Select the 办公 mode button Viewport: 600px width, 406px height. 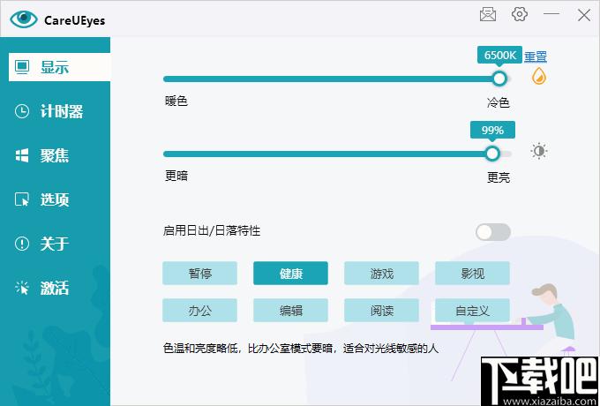click(x=199, y=311)
